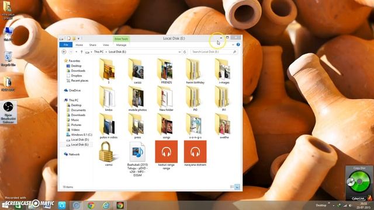Expand the ribbon with the chevron
Image resolution: width=374 pixels, height=210 pixels.
point(233,45)
